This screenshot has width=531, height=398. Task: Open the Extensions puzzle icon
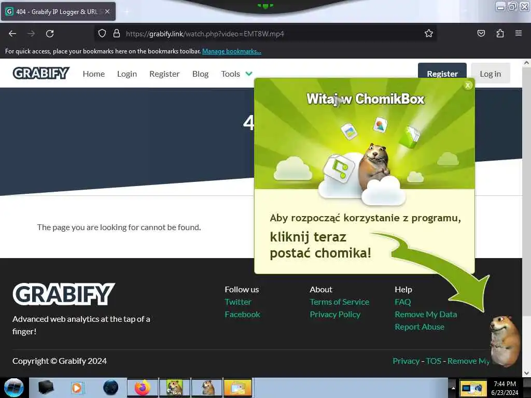(500, 33)
